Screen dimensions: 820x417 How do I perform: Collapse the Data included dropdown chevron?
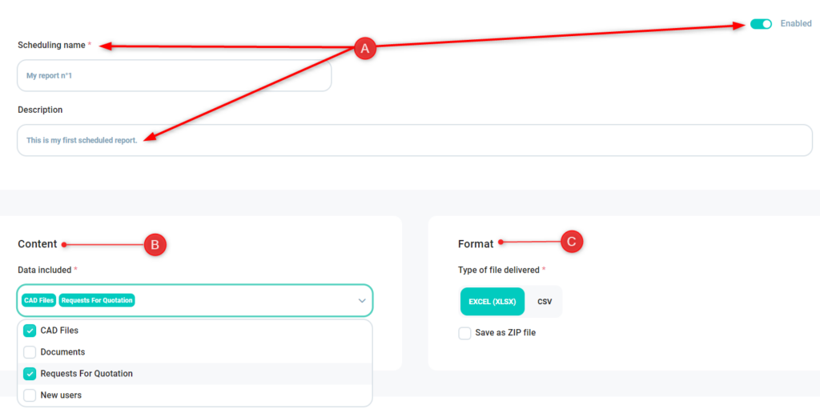pos(362,301)
